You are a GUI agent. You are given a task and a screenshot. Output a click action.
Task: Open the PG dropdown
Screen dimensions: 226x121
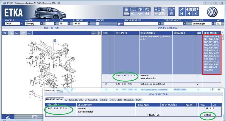point(55,24)
